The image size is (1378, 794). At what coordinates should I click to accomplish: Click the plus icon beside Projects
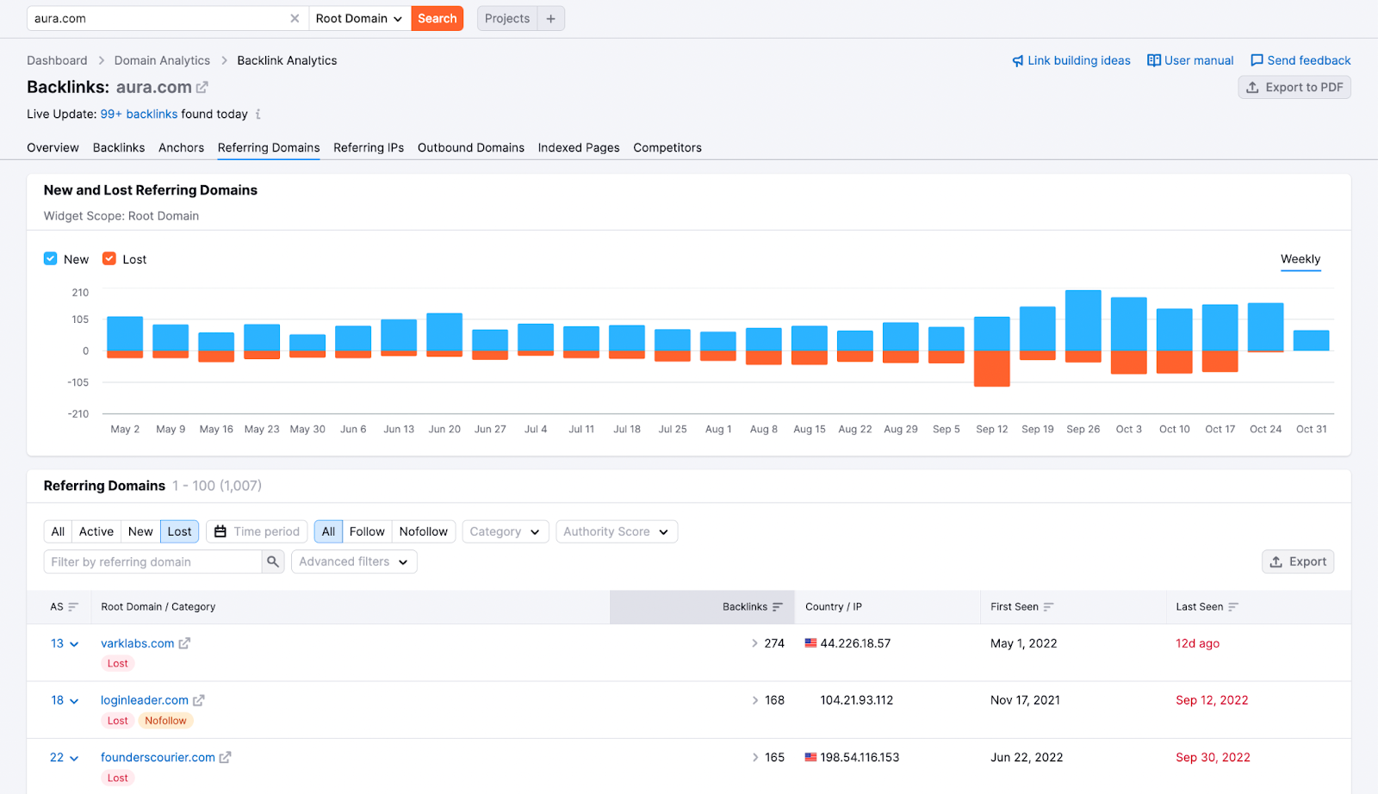[x=550, y=18]
